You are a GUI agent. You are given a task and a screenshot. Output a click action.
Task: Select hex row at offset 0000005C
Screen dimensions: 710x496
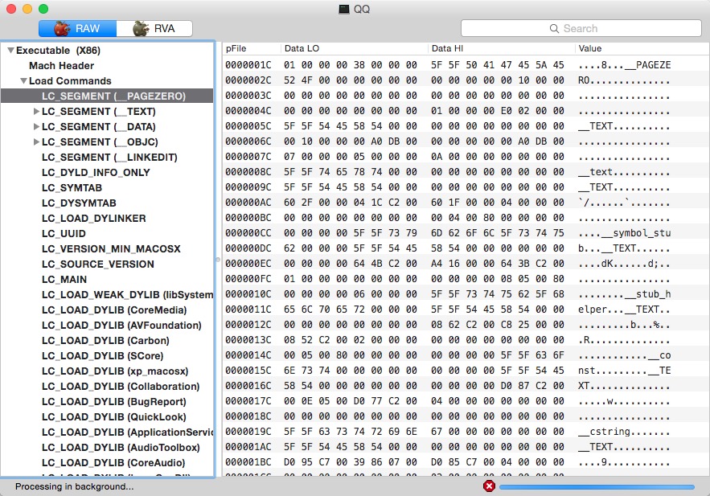[x=466, y=126]
